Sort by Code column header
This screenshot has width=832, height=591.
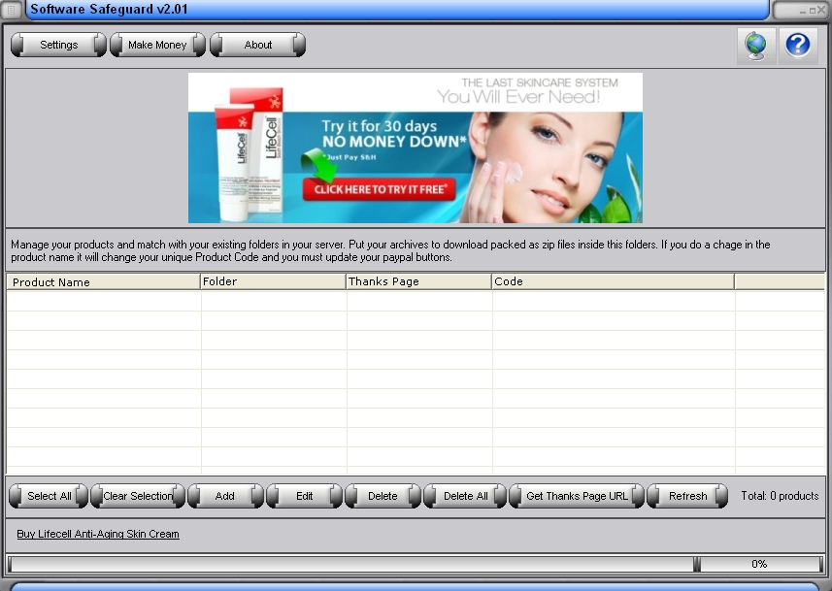[614, 281]
